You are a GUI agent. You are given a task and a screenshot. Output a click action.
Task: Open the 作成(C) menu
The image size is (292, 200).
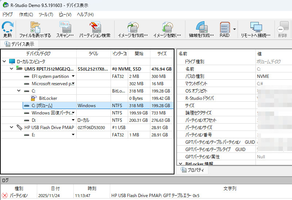click(26, 14)
